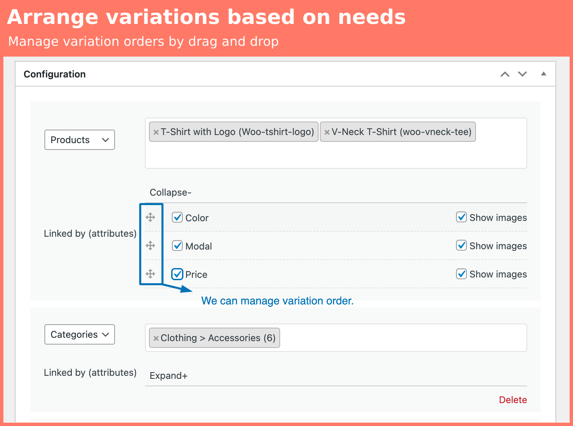Image resolution: width=573 pixels, height=426 pixels.
Task: Click the red Delete link
Action: (513, 400)
